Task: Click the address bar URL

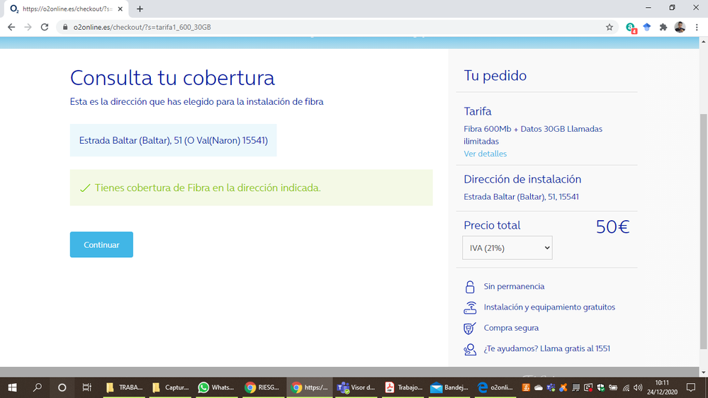Action: (142, 27)
